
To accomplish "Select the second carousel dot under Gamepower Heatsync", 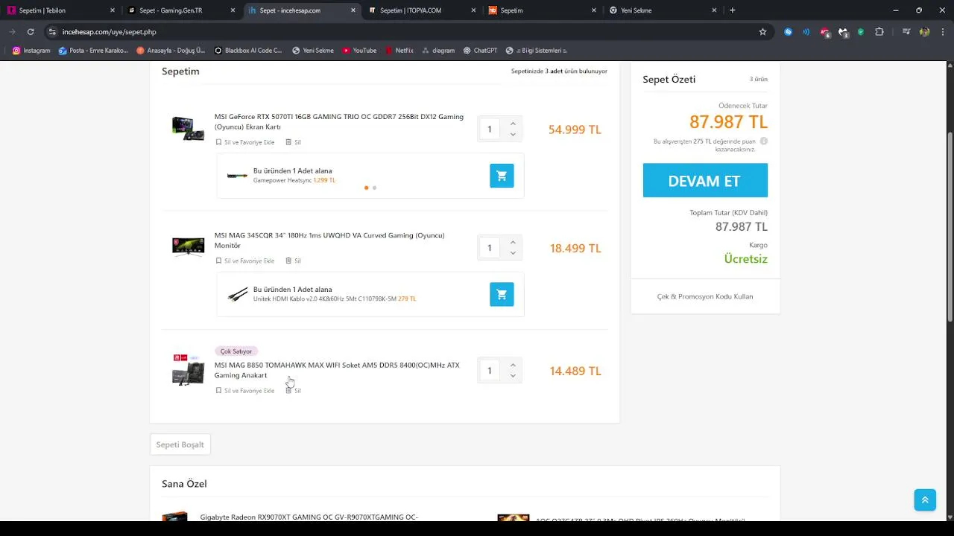I will [374, 188].
